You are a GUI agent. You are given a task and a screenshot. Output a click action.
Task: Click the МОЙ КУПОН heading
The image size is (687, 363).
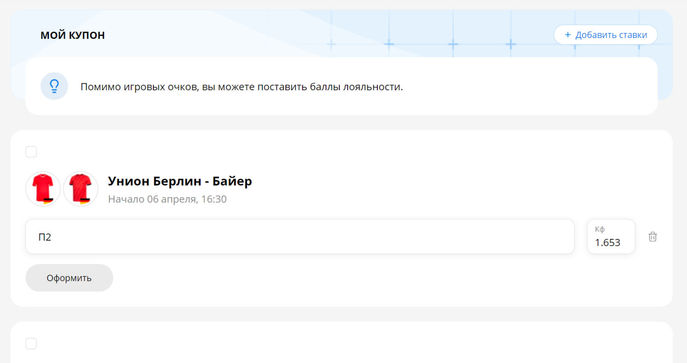click(73, 35)
